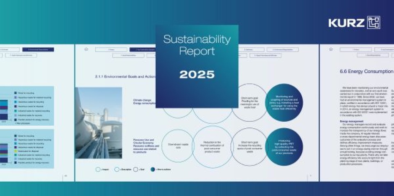Select the thermal combustion reduction circle
The height and width of the screenshot is (196, 394).
coord(213,147)
